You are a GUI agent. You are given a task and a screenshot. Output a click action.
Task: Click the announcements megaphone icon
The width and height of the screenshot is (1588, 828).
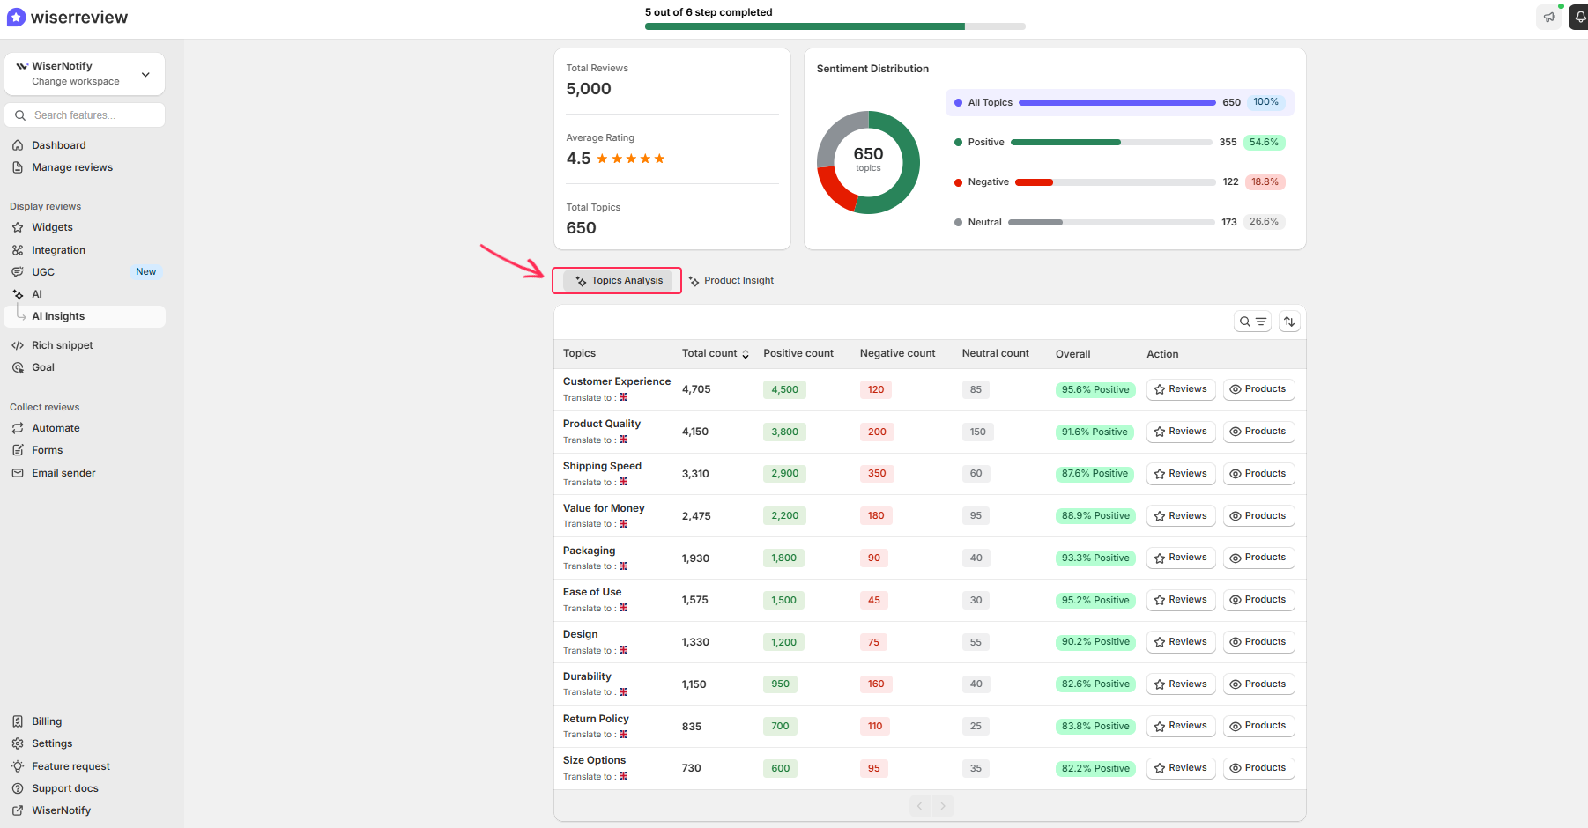[1548, 18]
